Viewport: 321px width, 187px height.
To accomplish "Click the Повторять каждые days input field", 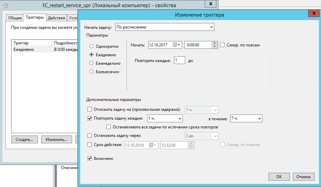I will point(179,60).
